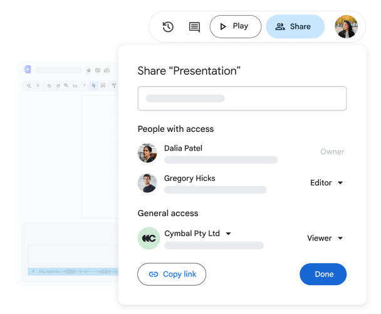Open the account profile avatar
The image size is (381, 314).
pyautogui.click(x=346, y=26)
